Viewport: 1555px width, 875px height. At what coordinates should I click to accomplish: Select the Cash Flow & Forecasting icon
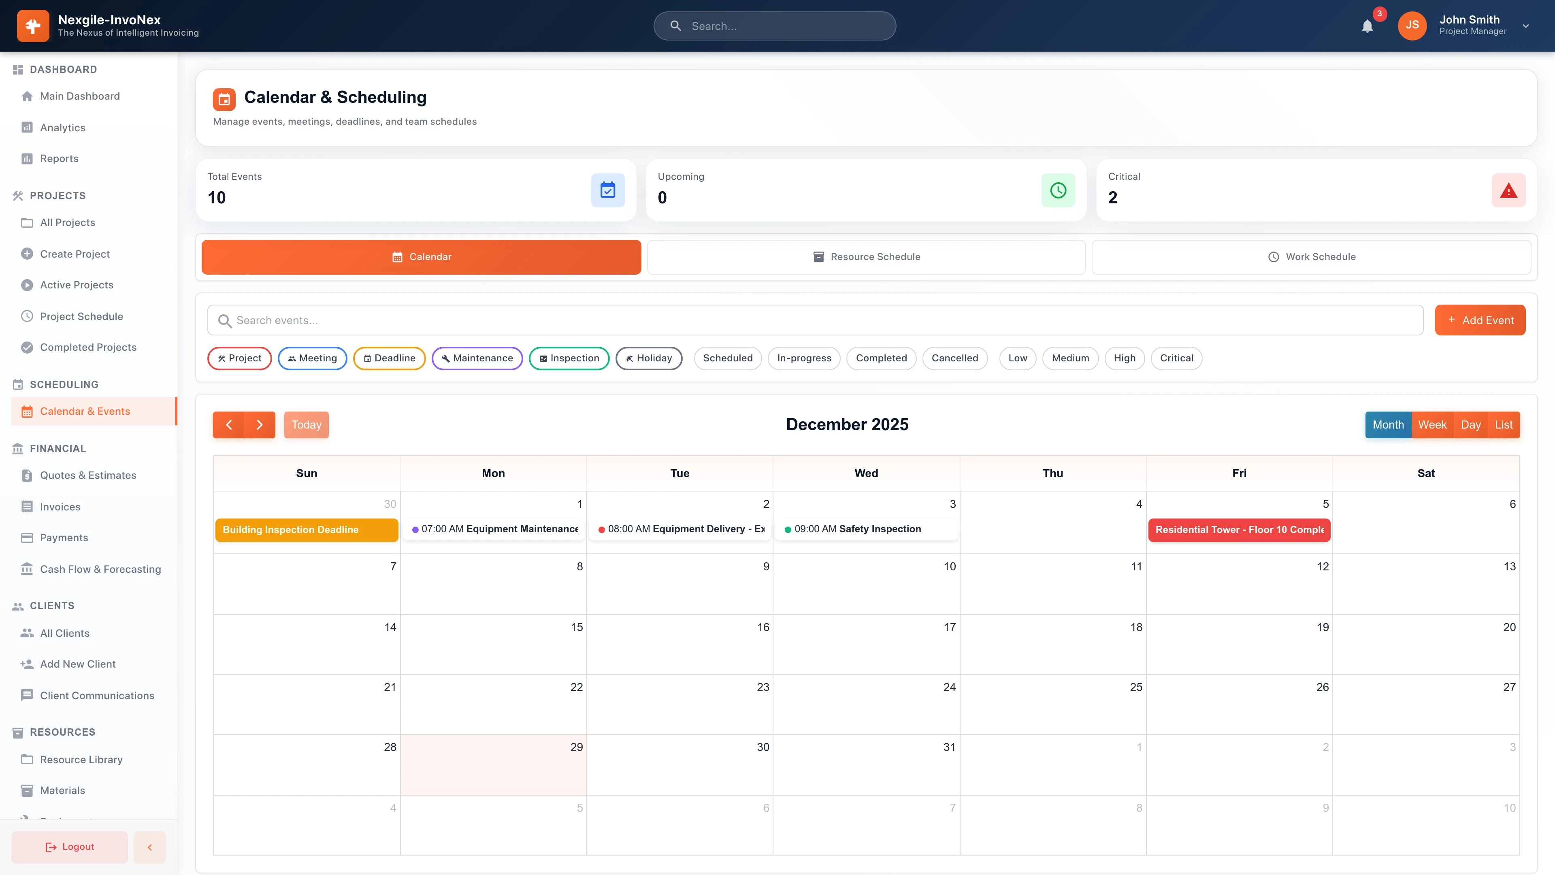tap(27, 568)
